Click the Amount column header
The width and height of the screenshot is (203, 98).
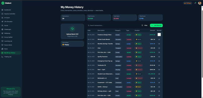click(x=153, y=30)
